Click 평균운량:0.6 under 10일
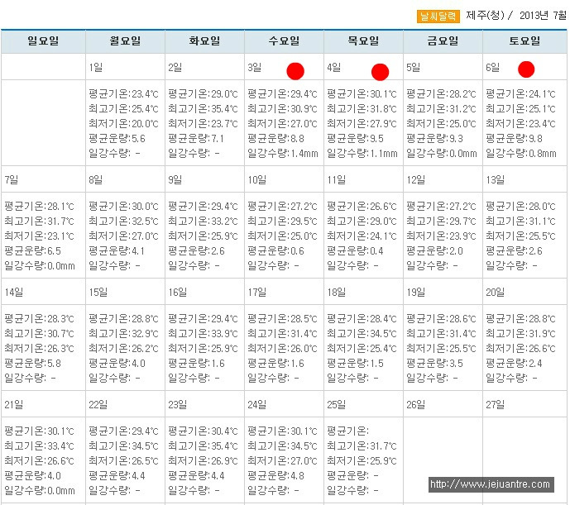The height and width of the screenshot is (505, 570). pyautogui.click(x=276, y=250)
